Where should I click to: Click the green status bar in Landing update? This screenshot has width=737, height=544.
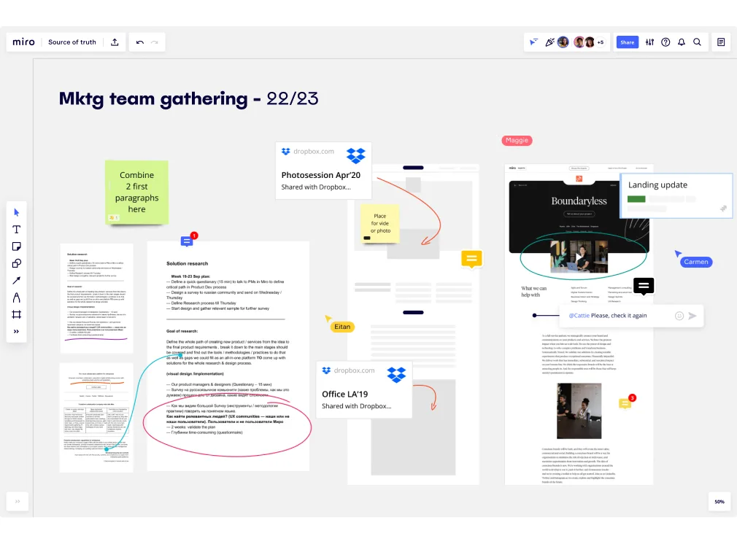tap(636, 199)
